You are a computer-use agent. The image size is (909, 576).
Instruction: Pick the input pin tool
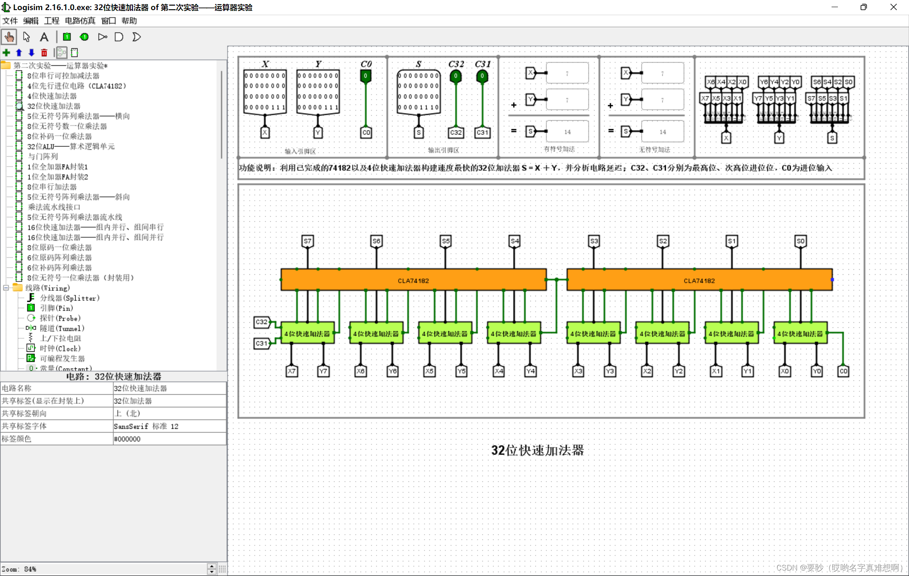click(x=67, y=37)
